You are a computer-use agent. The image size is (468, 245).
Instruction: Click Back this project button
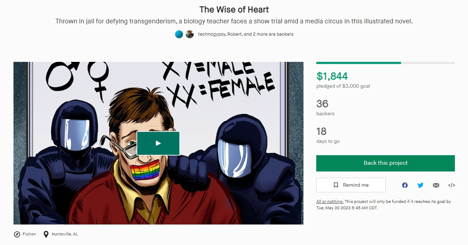385,163
